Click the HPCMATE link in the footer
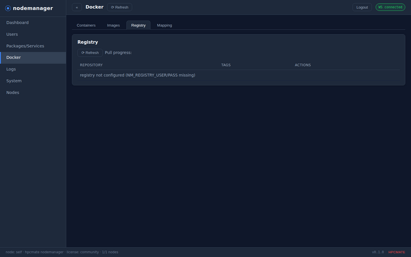411x257 pixels. (397, 252)
